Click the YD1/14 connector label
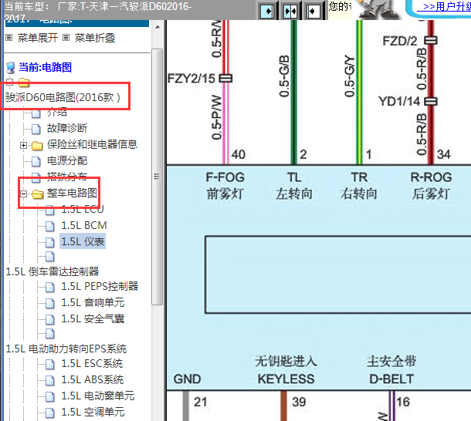 pos(399,102)
